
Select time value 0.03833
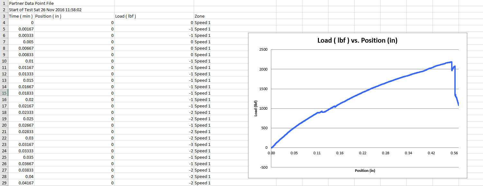coord(21,170)
